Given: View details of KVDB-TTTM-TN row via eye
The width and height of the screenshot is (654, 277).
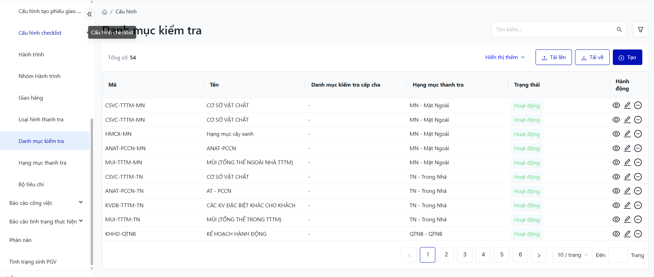Looking at the screenshot, I should pos(616,206).
